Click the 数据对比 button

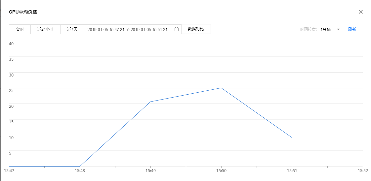click(196, 29)
